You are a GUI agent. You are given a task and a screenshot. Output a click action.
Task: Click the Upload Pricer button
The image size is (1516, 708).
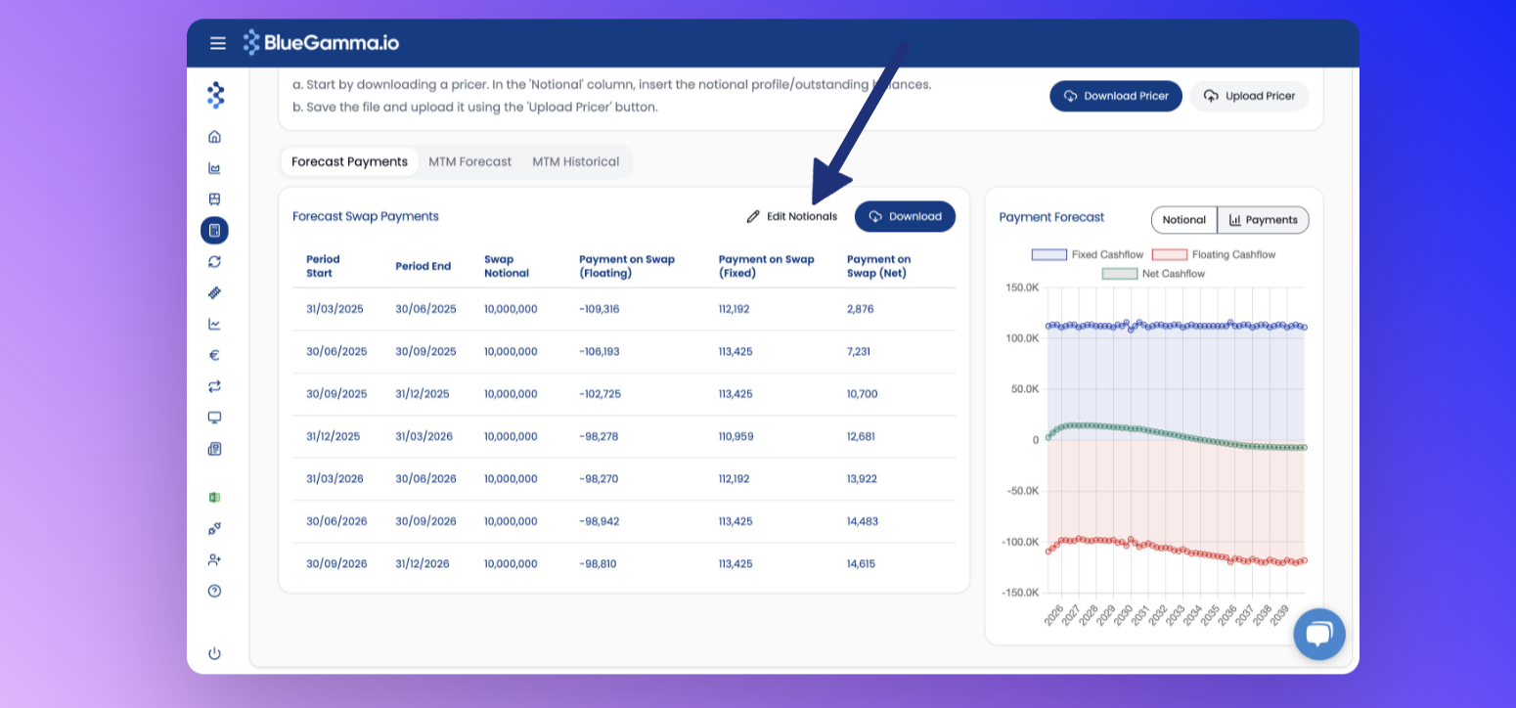[1249, 96]
